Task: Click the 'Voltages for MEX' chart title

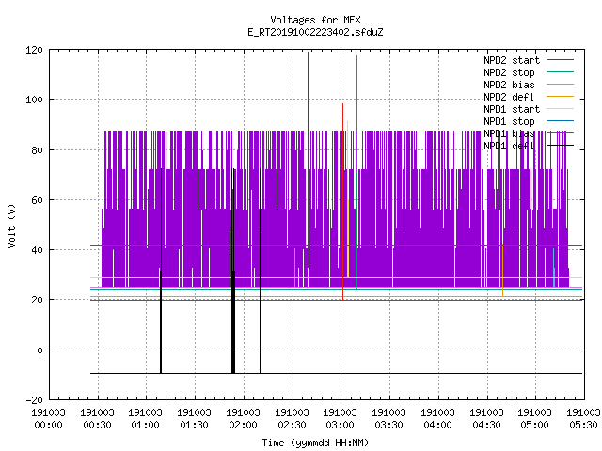Action: coord(315,20)
